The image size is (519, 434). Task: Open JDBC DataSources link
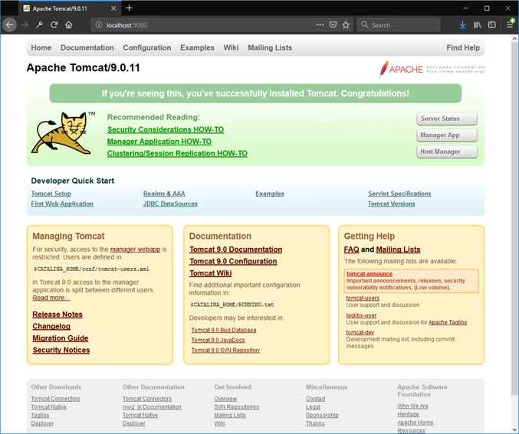click(170, 204)
